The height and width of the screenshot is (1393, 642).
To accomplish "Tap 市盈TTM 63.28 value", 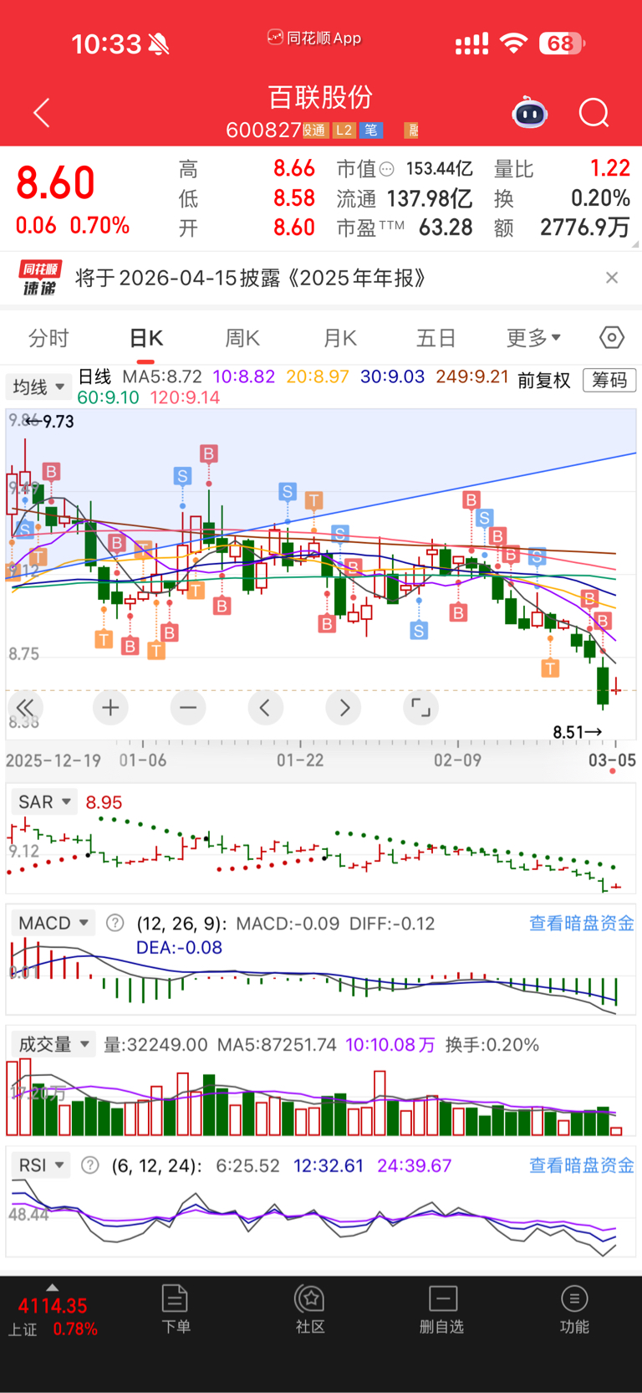I will tap(446, 228).
